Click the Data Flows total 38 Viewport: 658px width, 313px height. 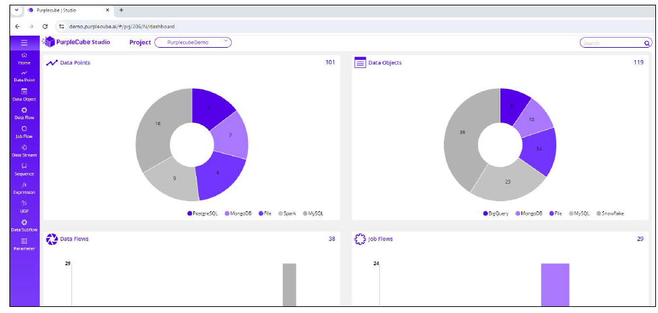(331, 239)
